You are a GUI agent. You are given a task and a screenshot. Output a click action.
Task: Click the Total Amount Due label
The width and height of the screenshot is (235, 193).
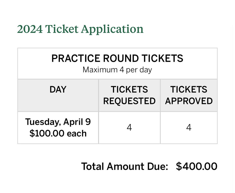pos(125,166)
